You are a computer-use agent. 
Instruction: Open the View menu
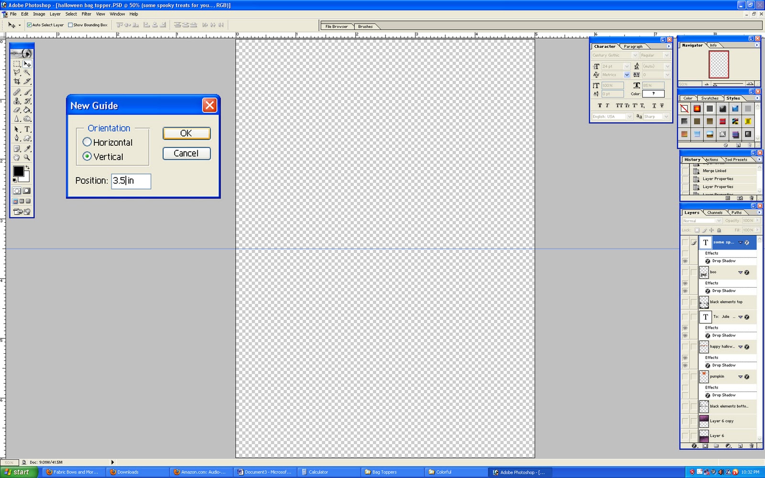tap(100, 14)
